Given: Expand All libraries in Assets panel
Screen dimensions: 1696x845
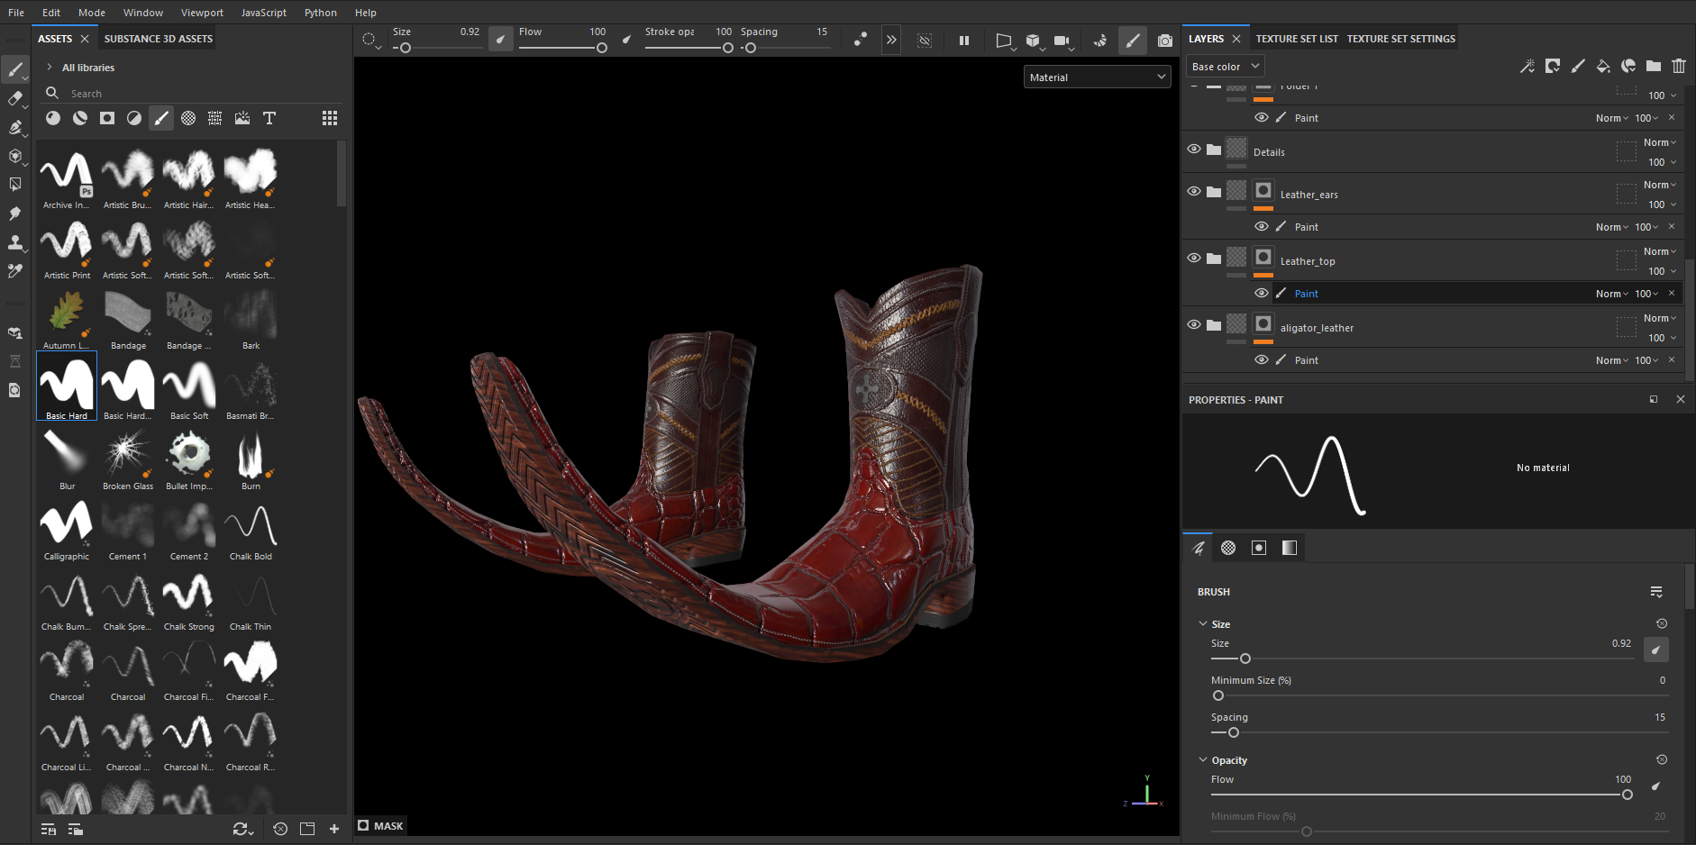Looking at the screenshot, I should click(50, 68).
